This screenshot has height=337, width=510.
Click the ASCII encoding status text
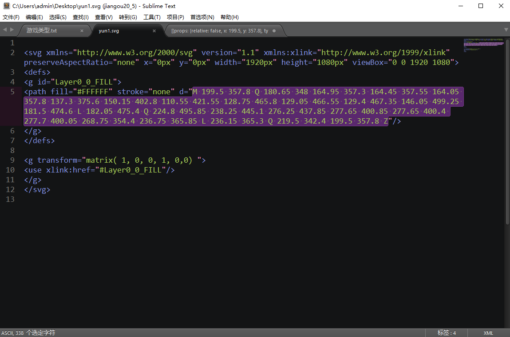tap(7, 333)
